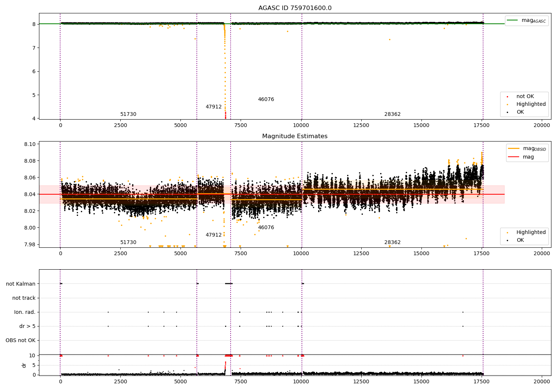Click the black-dot "OK" legend label in top plot
The height and width of the screenshot is (390, 557).
click(x=520, y=112)
